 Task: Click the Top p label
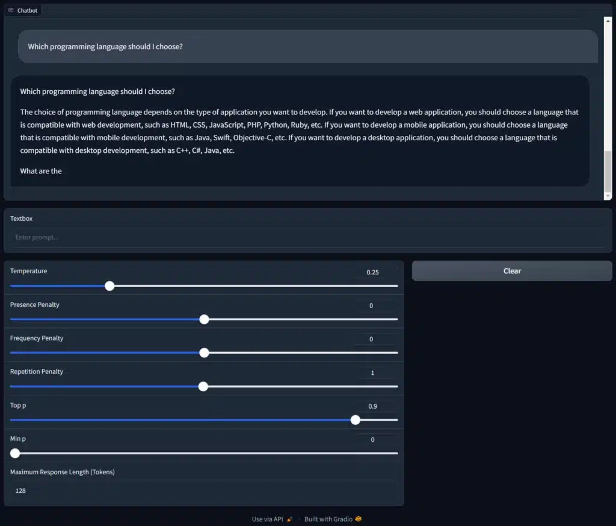18,405
